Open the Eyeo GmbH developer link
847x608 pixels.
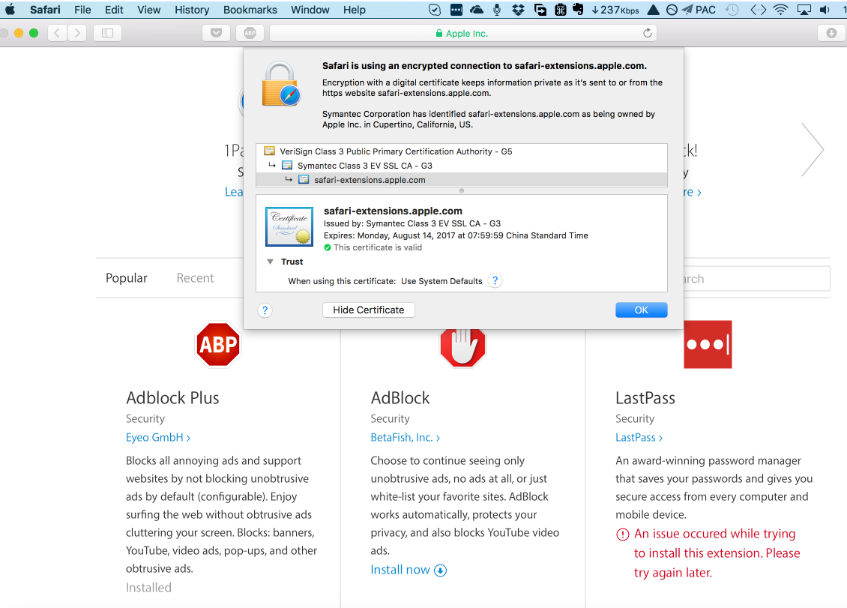(157, 437)
